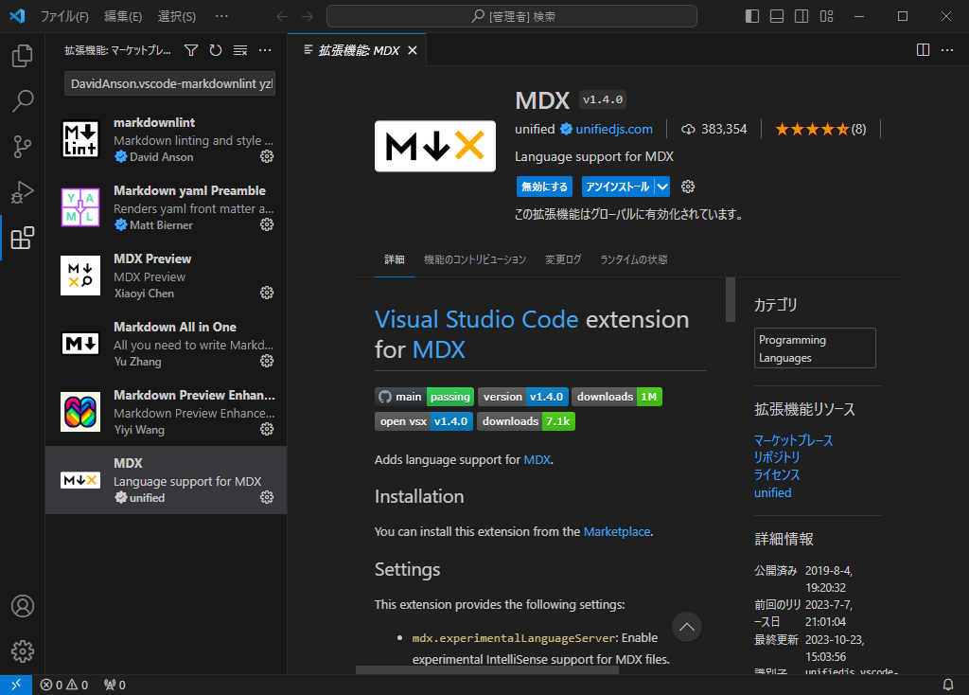This screenshot has width=969, height=695.
Task: Open the Search view in activity bar
Action: 23,100
